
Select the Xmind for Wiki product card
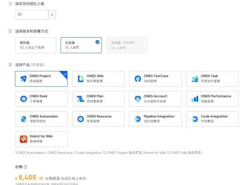coord(41,139)
